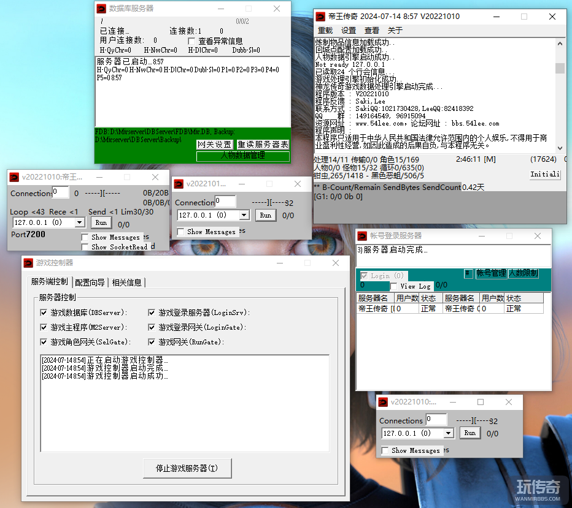
Task: Click 3)服务器启动完成 text
Action: tap(392, 250)
